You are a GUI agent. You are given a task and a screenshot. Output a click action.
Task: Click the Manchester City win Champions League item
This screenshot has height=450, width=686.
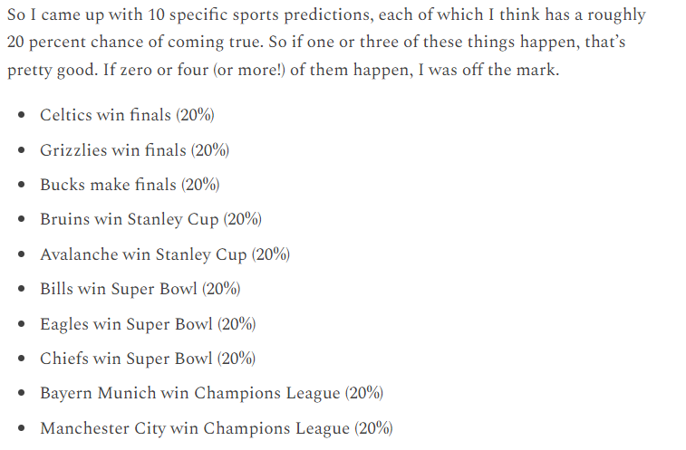216,427
